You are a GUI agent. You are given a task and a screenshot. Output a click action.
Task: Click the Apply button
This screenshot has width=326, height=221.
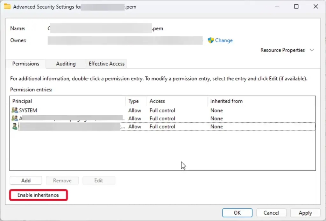point(305,213)
